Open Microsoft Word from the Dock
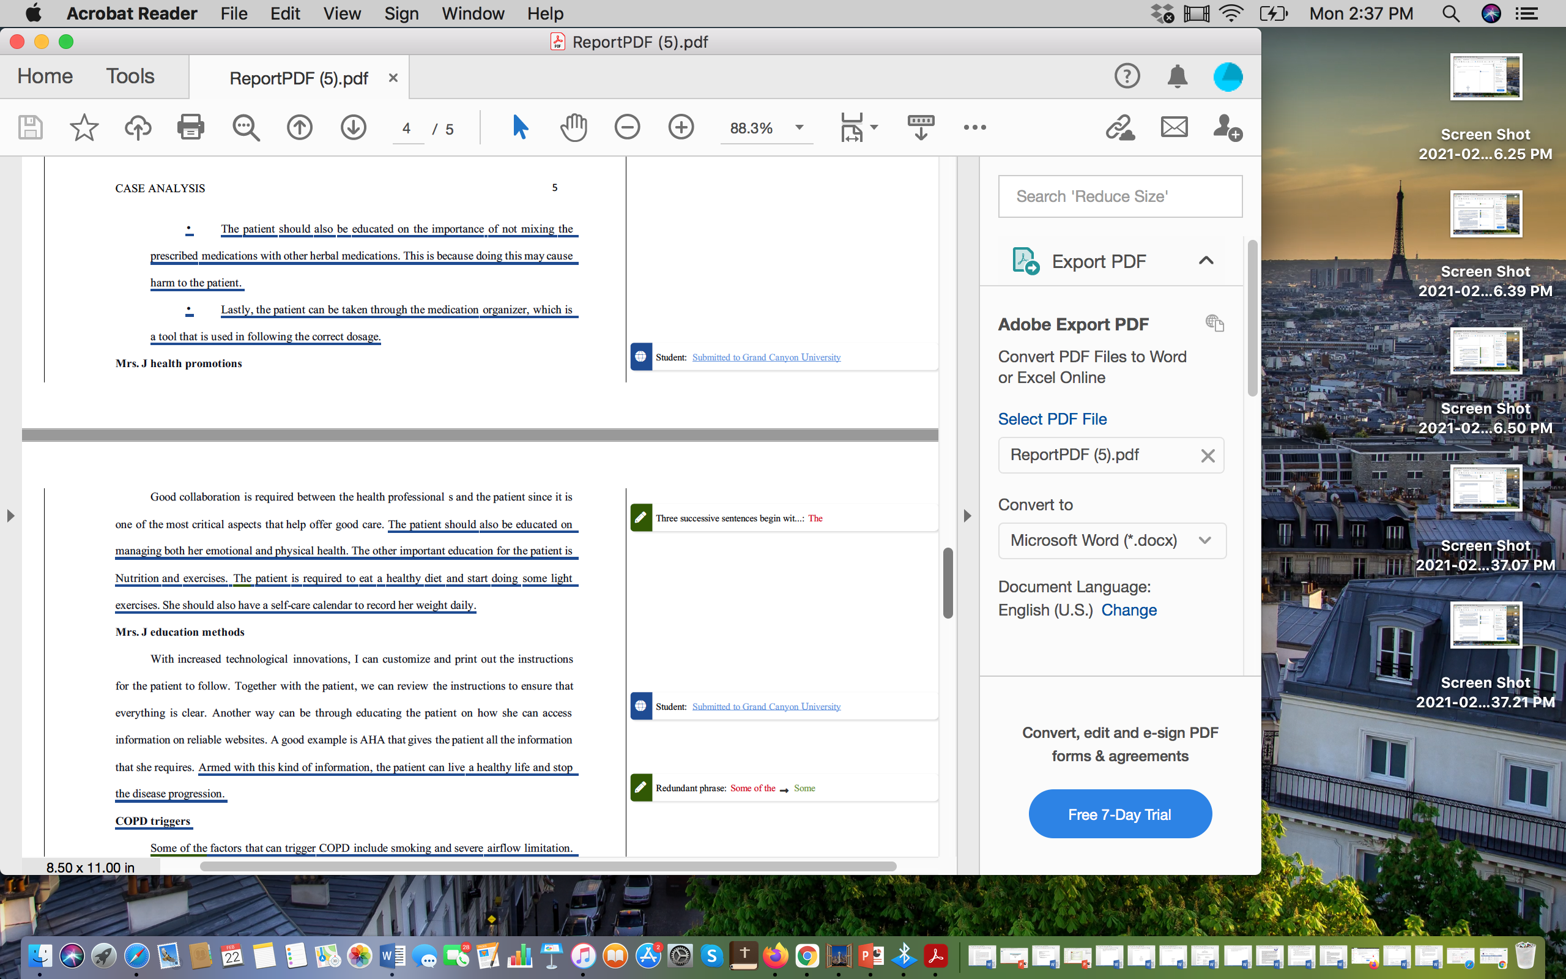This screenshot has height=979, width=1566. pos(392,956)
